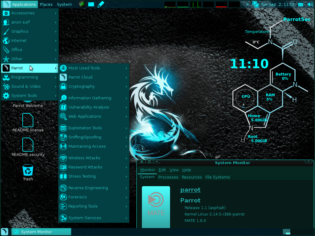Image resolution: width=315 pixels, height=236 pixels.
Task: Click Sniffing/Spoofing icon
Action: point(63,137)
